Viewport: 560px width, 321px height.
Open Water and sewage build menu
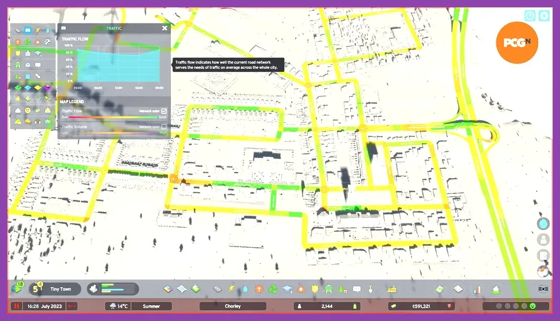pyautogui.click(x=245, y=288)
